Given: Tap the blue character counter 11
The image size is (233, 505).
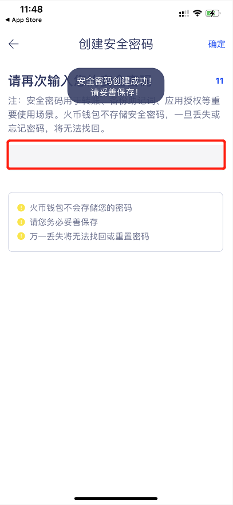Looking at the screenshot, I should (219, 81).
